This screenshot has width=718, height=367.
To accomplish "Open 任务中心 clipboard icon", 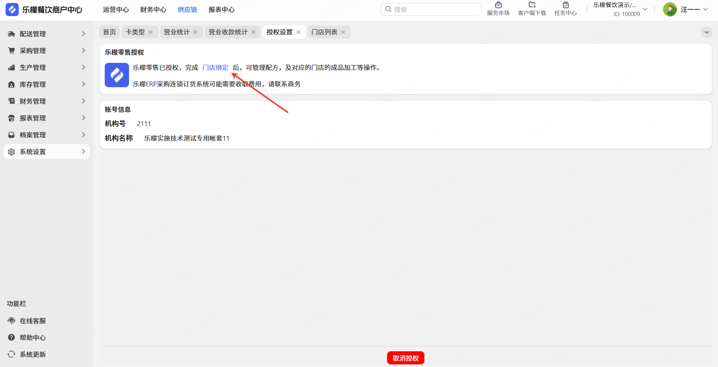I will 566,5.
